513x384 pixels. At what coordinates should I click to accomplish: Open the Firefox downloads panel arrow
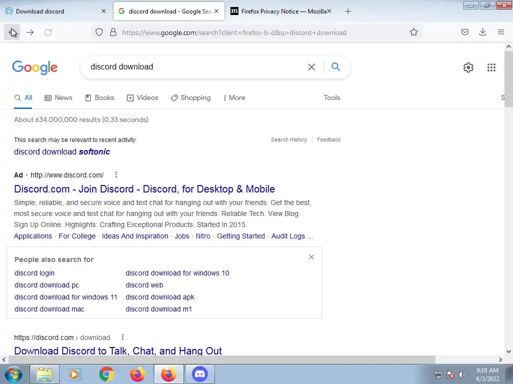click(482, 32)
